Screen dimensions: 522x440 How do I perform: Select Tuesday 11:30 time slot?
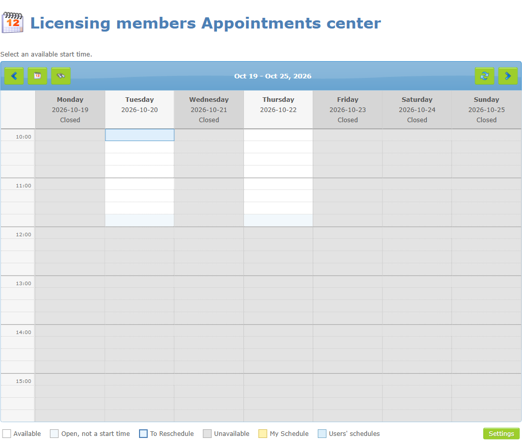click(x=140, y=208)
